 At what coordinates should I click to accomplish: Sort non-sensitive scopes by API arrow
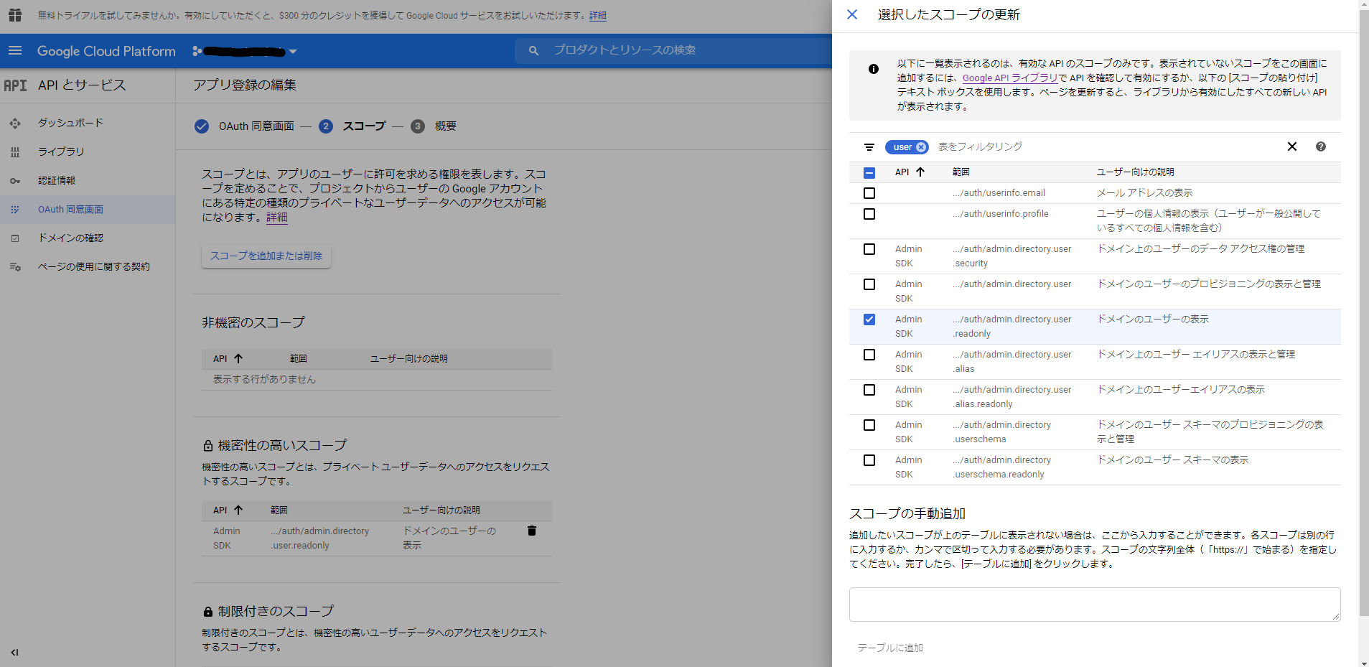pos(238,359)
